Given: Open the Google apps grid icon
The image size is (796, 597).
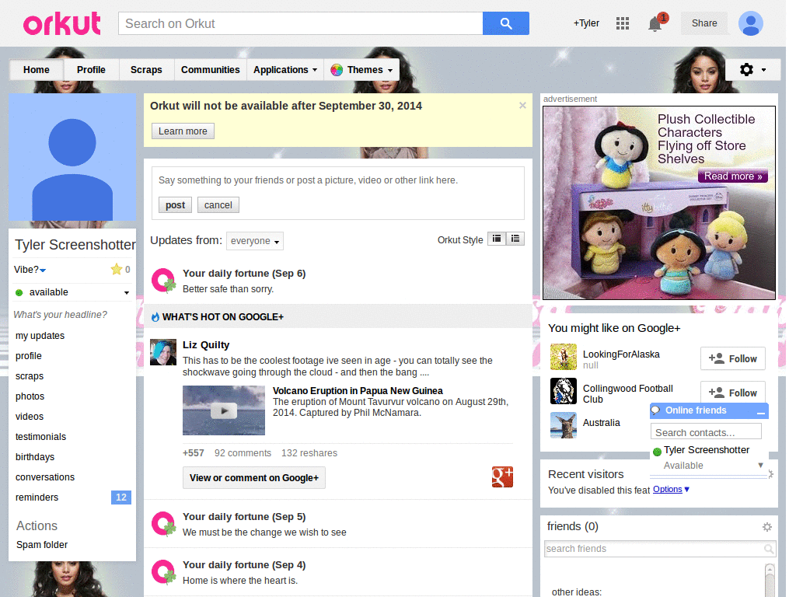Looking at the screenshot, I should pyautogui.click(x=623, y=23).
